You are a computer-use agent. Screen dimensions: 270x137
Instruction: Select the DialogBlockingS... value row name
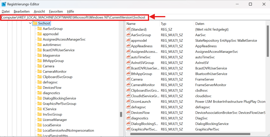[x=144, y=124]
